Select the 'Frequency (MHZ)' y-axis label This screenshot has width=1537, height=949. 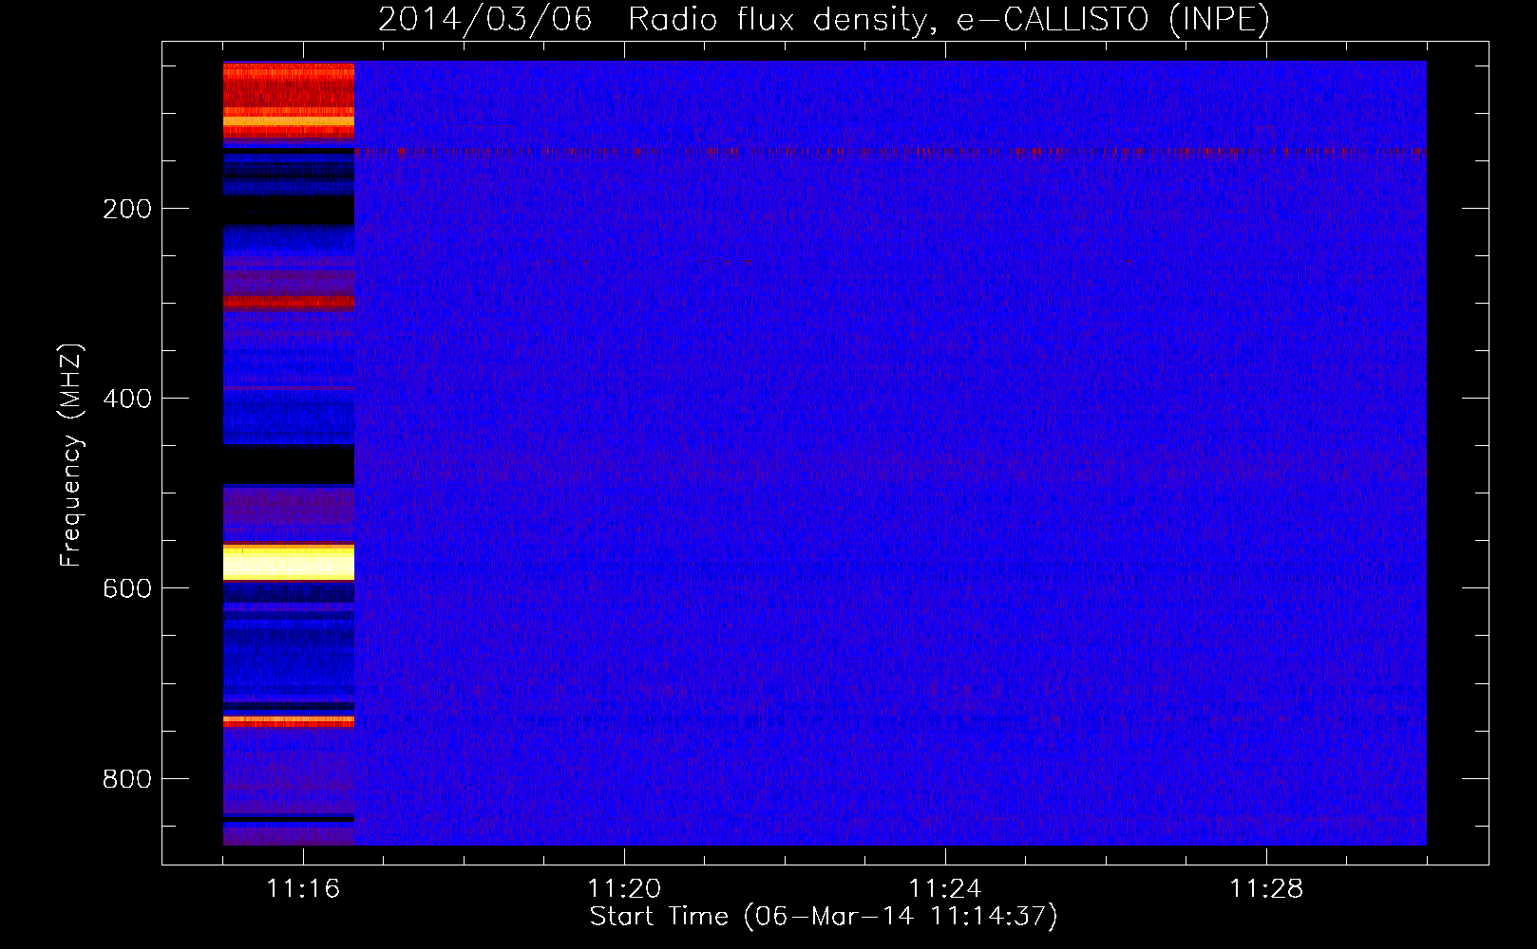[x=71, y=456]
